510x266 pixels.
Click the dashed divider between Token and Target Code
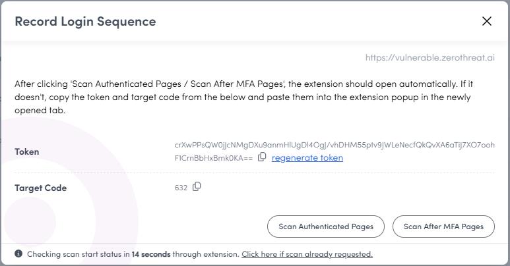point(255,173)
